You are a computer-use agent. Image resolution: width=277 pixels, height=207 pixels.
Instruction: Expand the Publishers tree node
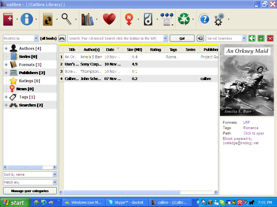coord(6,73)
